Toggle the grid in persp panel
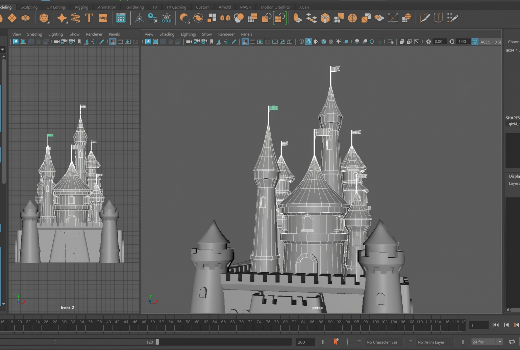The height and width of the screenshot is (350, 520). 245,42
